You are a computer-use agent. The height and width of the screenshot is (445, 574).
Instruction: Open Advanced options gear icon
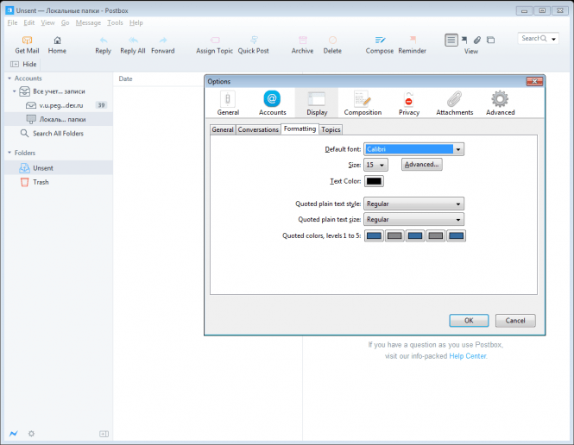(500, 99)
